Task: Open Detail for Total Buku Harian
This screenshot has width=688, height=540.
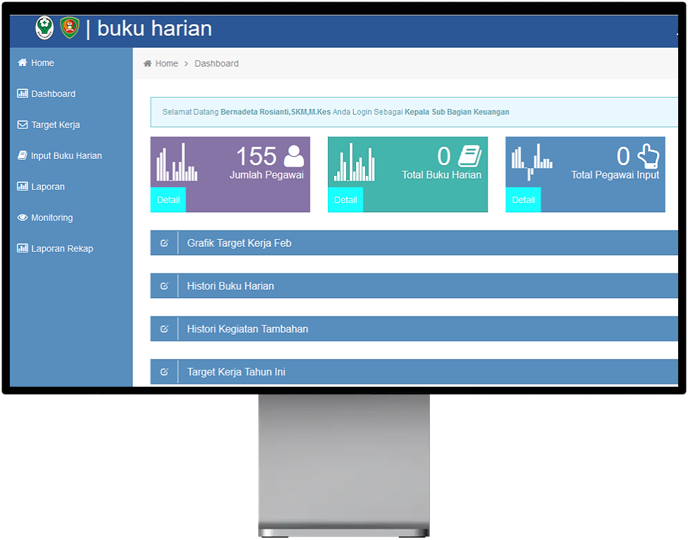Action: (x=345, y=200)
